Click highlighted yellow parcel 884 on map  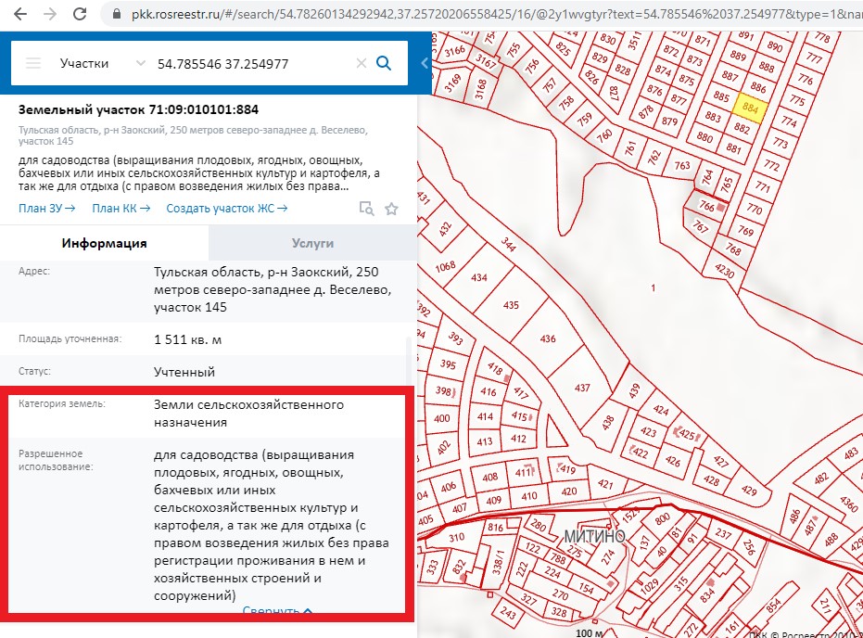point(750,108)
